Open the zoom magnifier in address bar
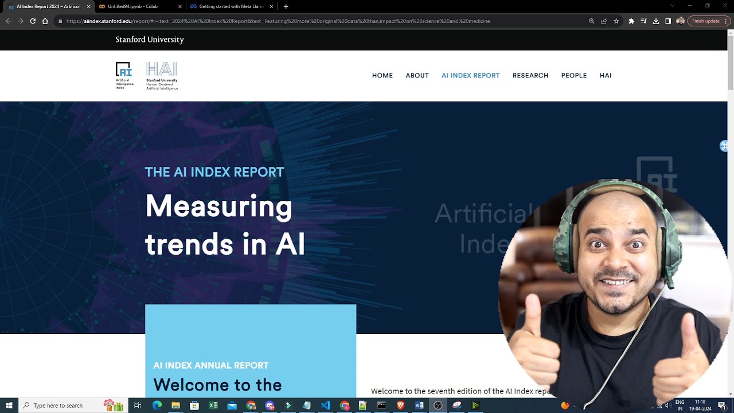Image resolution: width=734 pixels, height=413 pixels. pyautogui.click(x=592, y=21)
